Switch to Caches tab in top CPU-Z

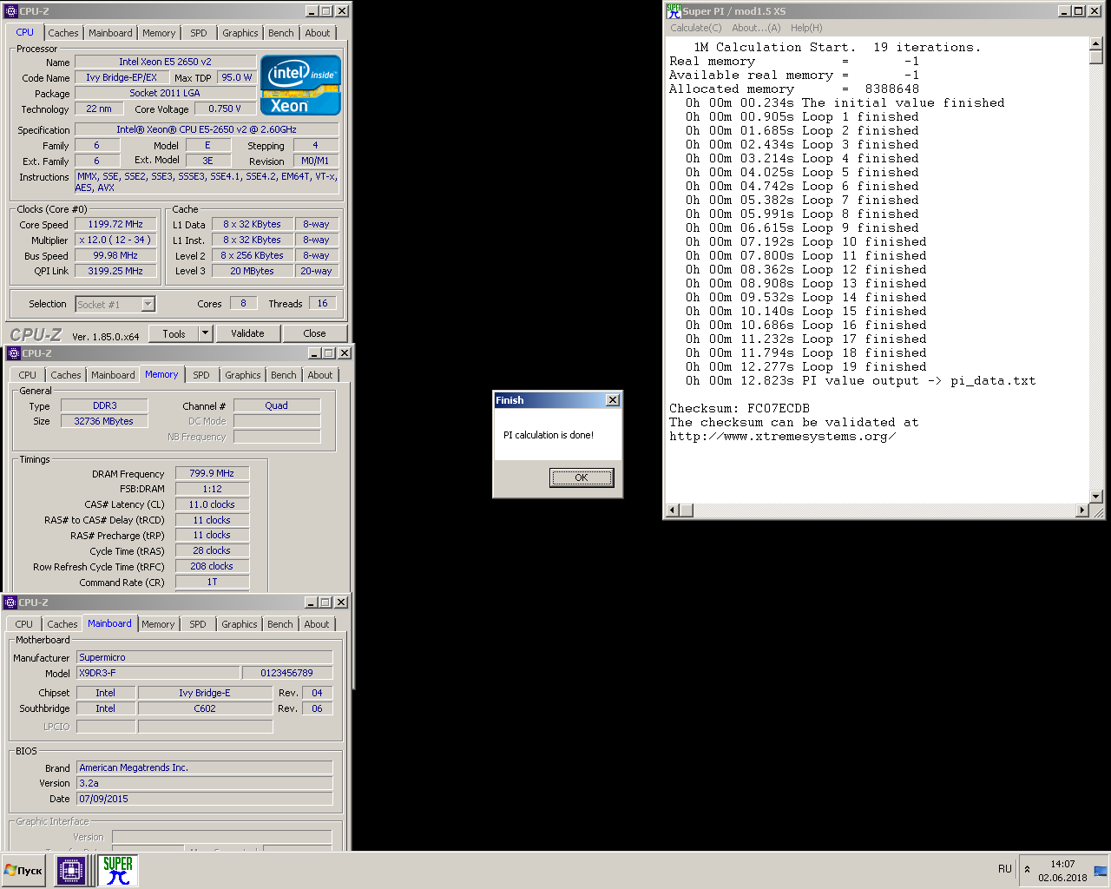(63, 33)
